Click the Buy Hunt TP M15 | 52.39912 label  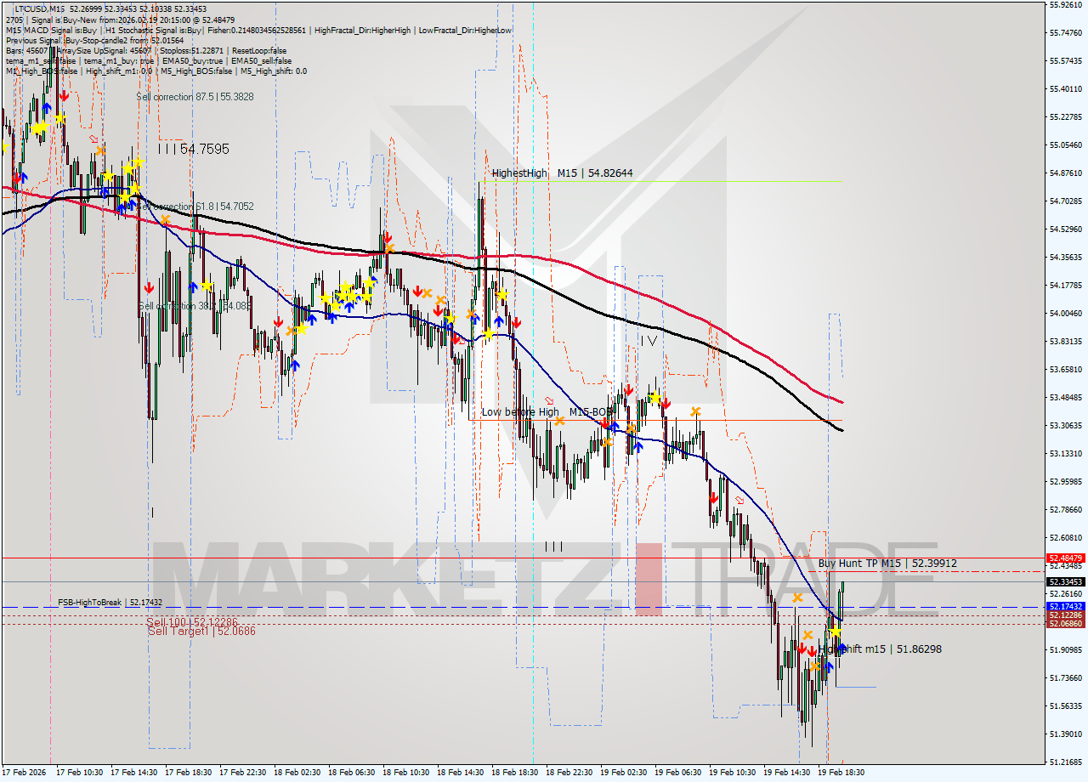(x=887, y=563)
